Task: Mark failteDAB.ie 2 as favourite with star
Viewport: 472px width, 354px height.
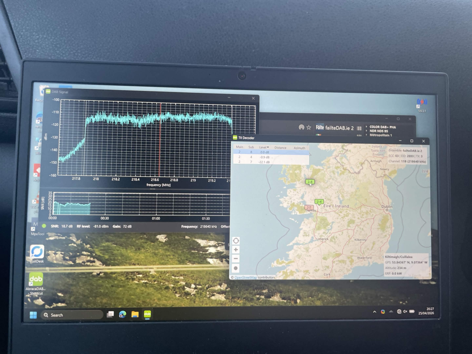Action: click(309, 128)
